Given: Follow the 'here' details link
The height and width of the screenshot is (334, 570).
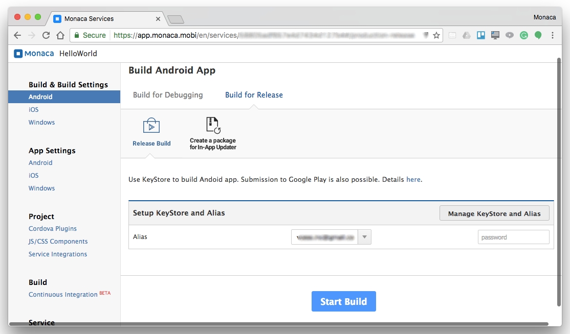Looking at the screenshot, I should [413, 179].
